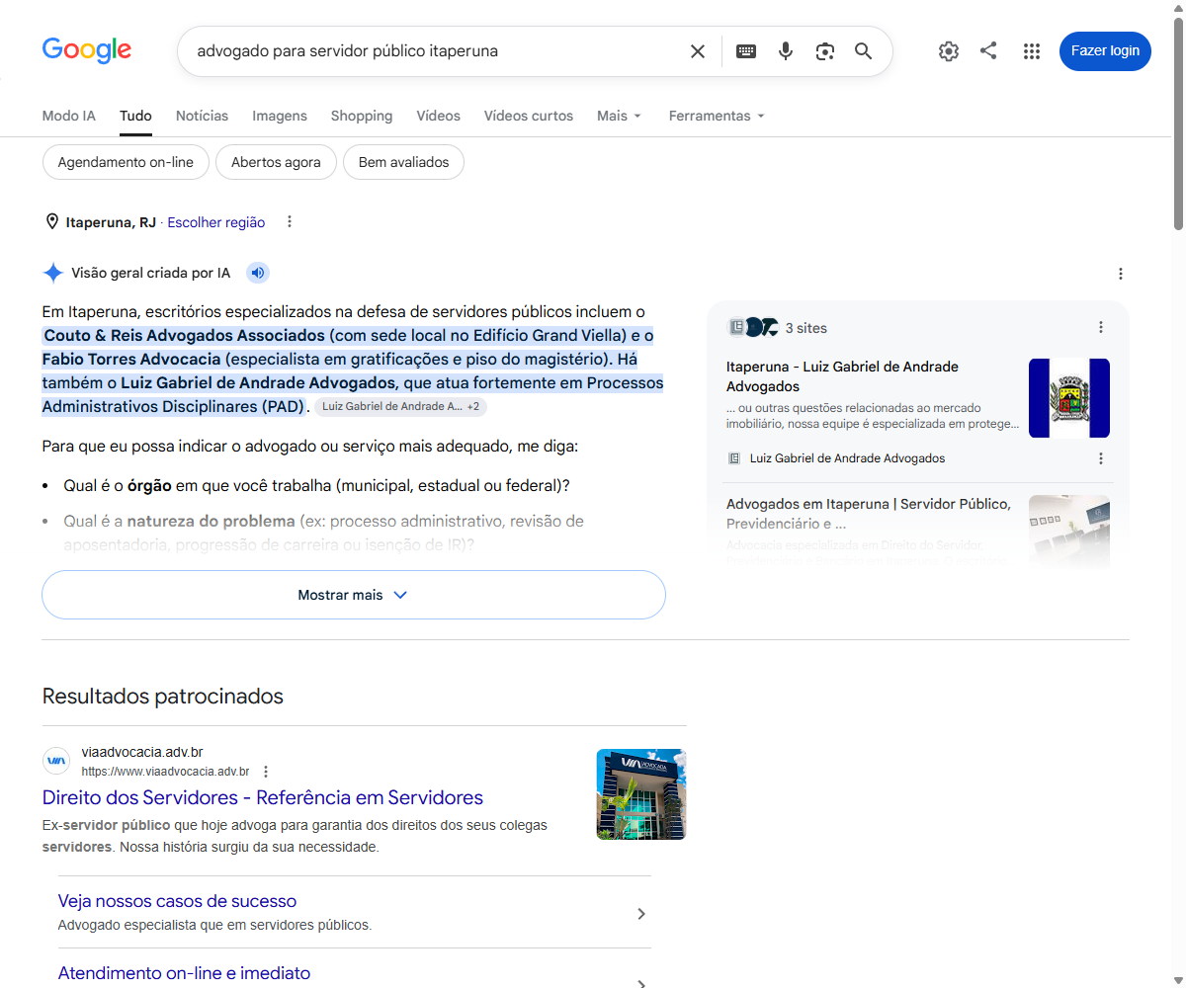Open Vídeos curtos tab

(x=529, y=116)
